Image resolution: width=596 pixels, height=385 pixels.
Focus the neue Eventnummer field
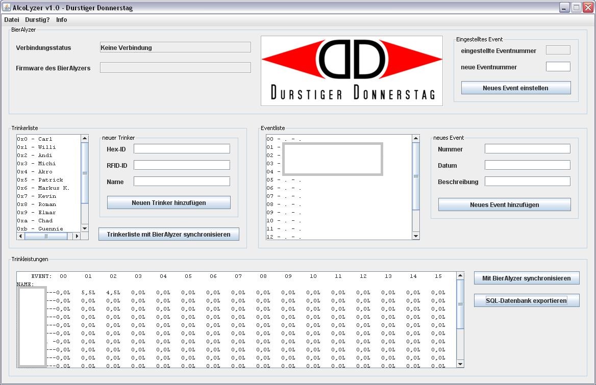[558, 66]
